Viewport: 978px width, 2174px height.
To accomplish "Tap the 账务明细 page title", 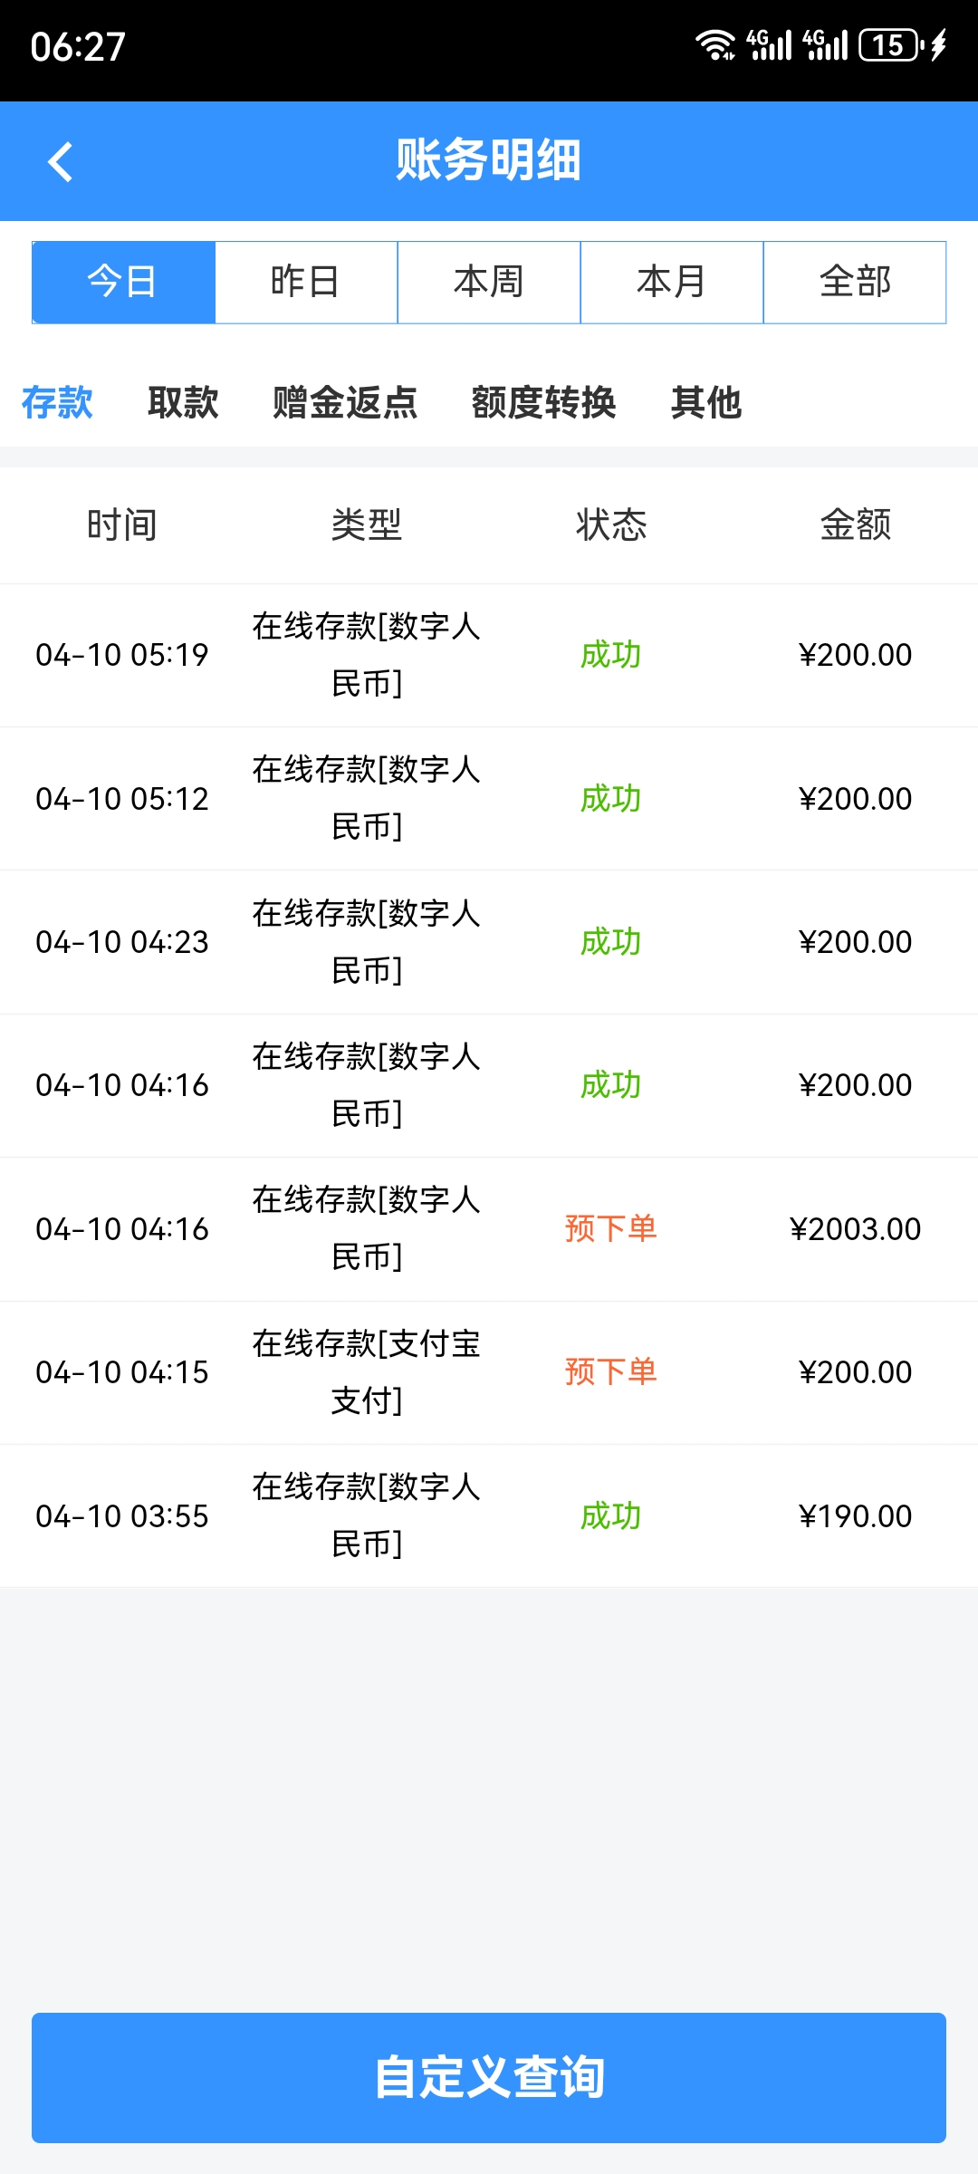I will 488,160.
